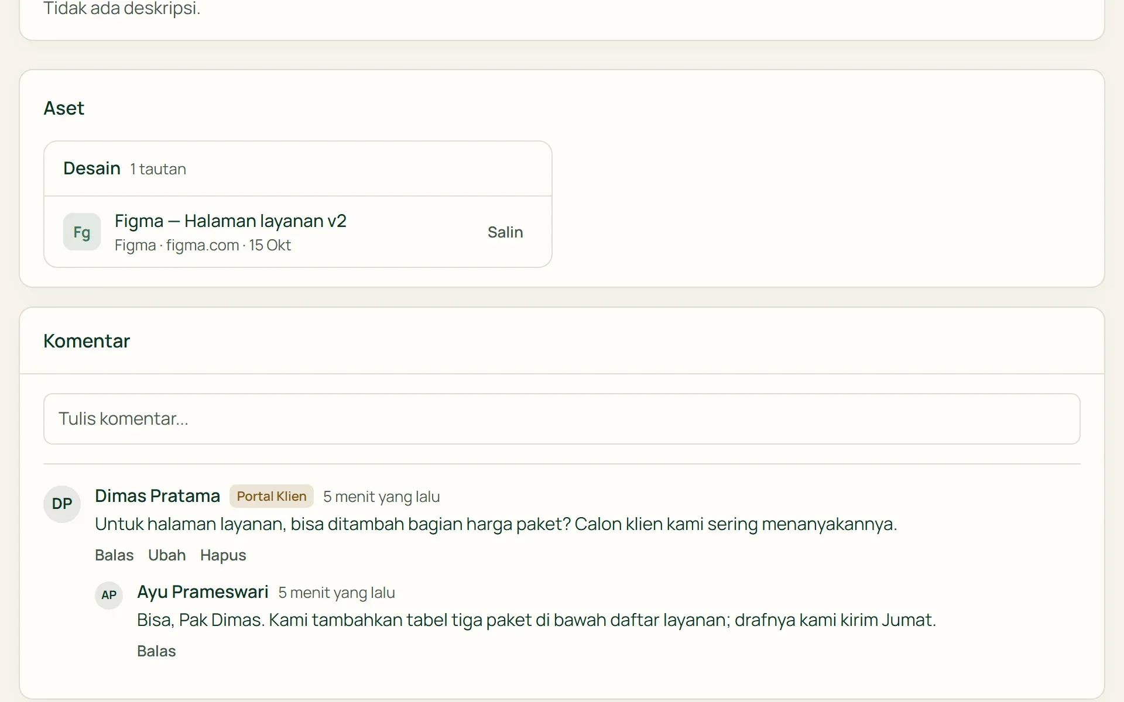Viewport: 1124px width, 702px height.
Task: Click reply text 'Bisa, Pak Dimas'
Action: [536, 620]
